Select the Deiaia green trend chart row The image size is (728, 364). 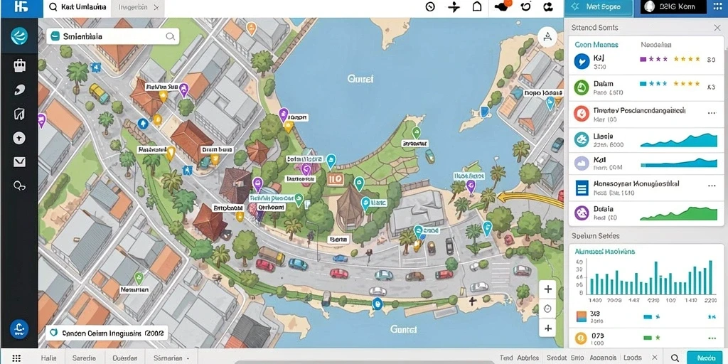(646, 213)
